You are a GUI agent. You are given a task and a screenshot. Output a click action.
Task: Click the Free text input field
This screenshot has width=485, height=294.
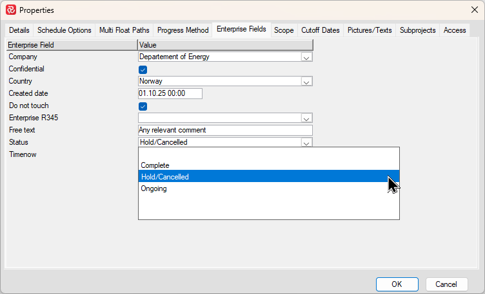click(225, 131)
